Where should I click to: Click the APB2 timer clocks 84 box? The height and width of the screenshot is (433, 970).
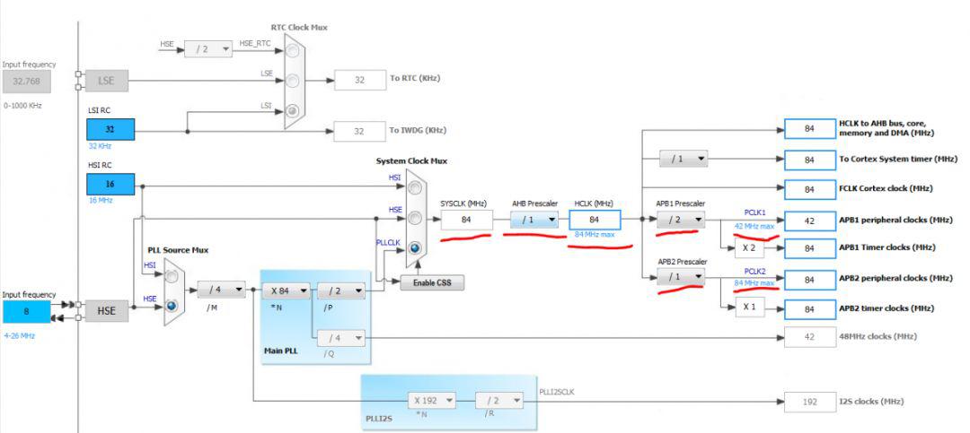pyautogui.click(x=810, y=309)
